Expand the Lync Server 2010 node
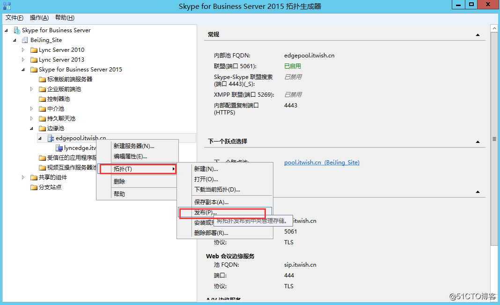Screen dimensions: 500x305 pos(23,50)
